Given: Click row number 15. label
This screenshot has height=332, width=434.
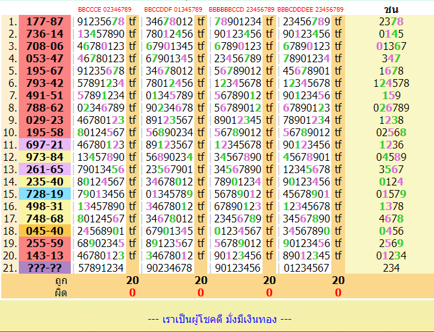Looking at the screenshot, I should pyautogui.click(x=10, y=194).
